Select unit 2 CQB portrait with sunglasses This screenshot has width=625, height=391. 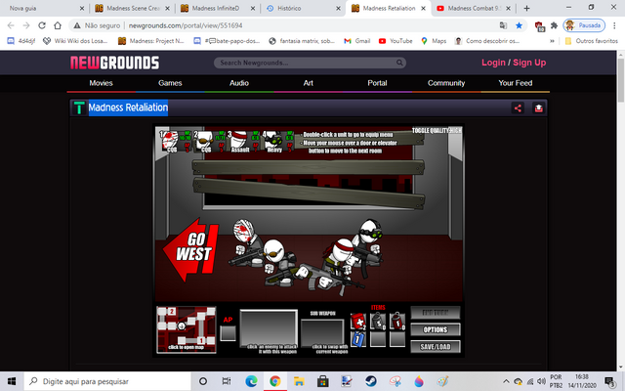[x=204, y=141]
